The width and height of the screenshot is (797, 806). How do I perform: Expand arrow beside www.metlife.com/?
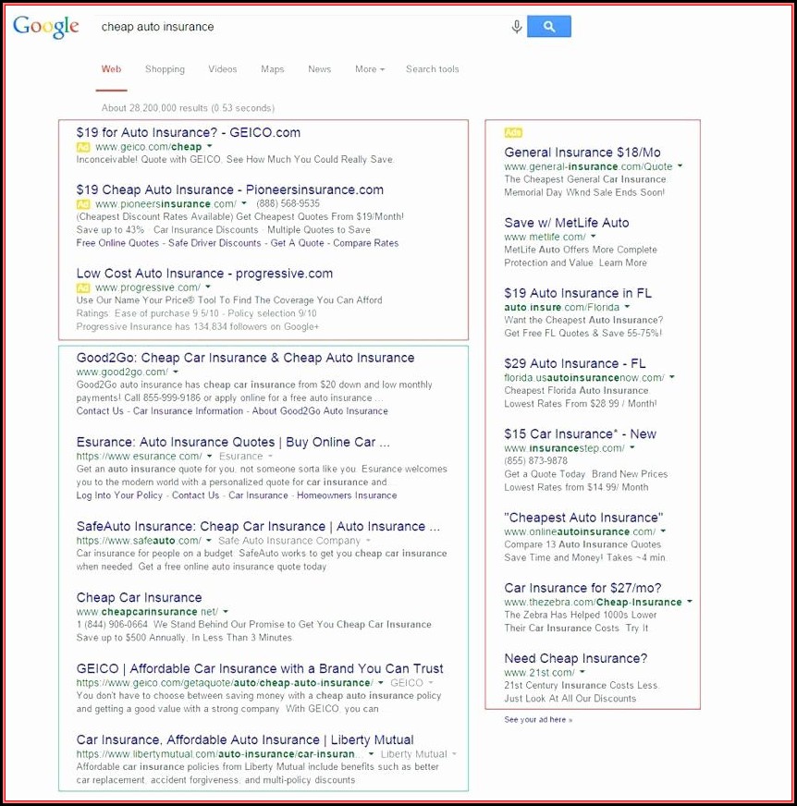click(593, 237)
